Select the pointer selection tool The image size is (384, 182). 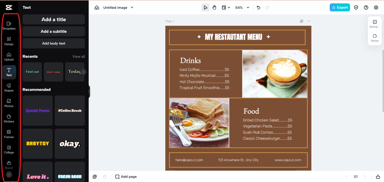pyautogui.click(x=205, y=7)
